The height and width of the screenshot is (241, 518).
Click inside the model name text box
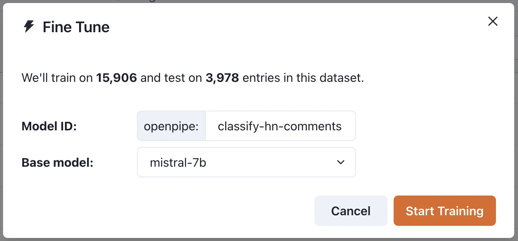[280, 126]
